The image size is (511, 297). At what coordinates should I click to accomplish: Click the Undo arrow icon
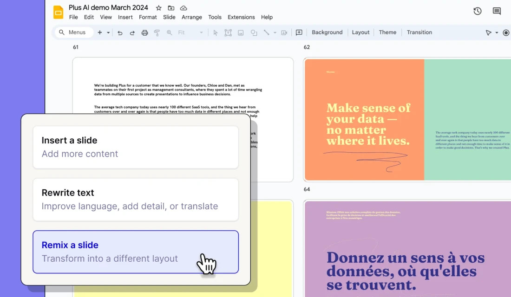pos(120,32)
